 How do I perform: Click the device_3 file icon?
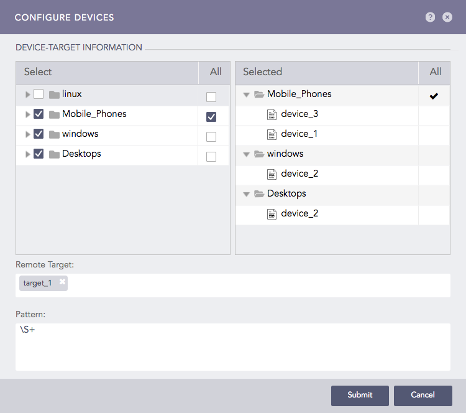tap(272, 114)
